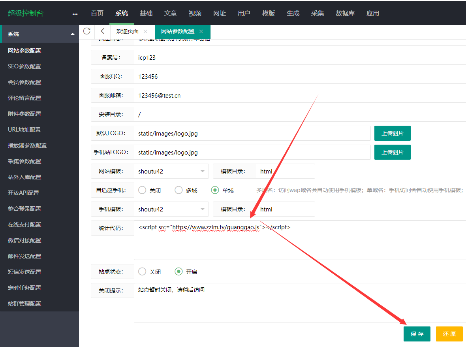The height and width of the screenshot is (347, 466).
Task: Open the 网址 top menu
Action: pos(220,13)
